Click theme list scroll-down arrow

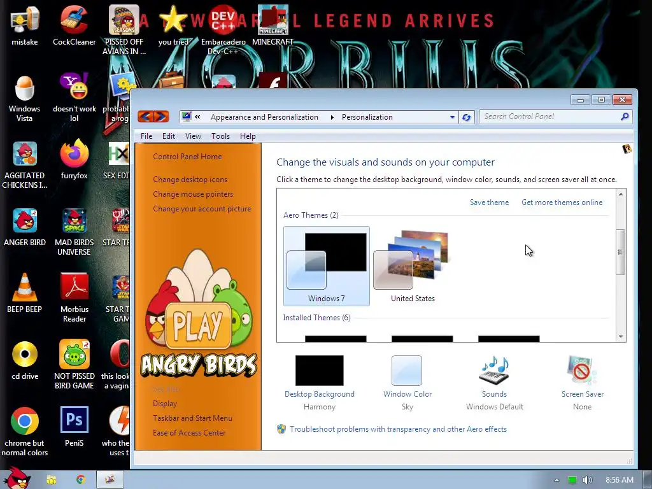620,336
